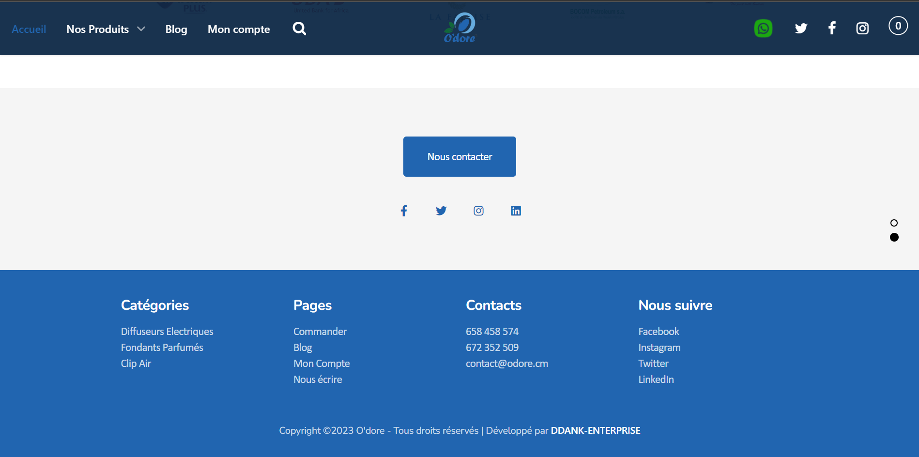The width and height of the screenshot is (919, 457).
Task: Click blue Facebook icon below contact button
Action: coord(404,211)
